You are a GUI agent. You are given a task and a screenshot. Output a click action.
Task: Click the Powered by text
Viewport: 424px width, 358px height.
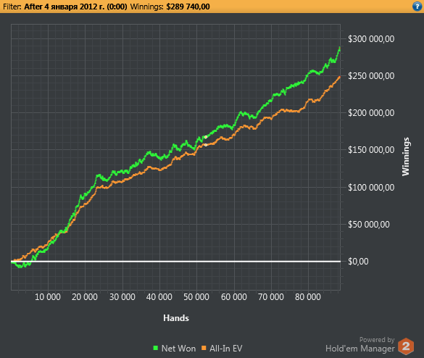(x=377, y=340)
